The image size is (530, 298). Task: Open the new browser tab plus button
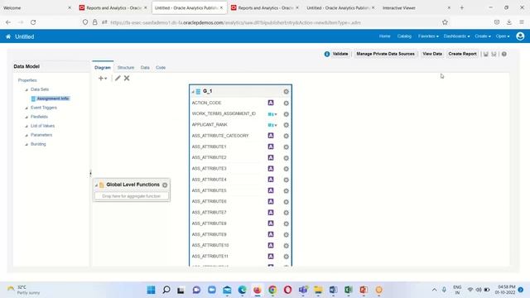462,7
